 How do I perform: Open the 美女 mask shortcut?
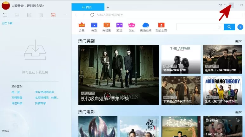click(x=132, y=27)
